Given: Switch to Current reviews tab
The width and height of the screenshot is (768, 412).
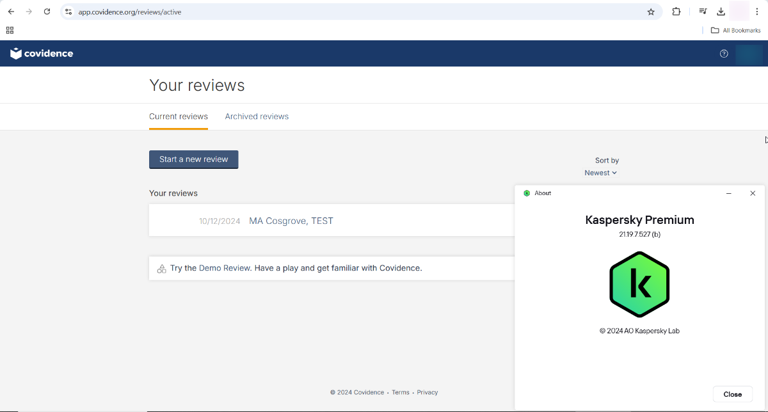Looking at the screenshot, I should point(179,116).
